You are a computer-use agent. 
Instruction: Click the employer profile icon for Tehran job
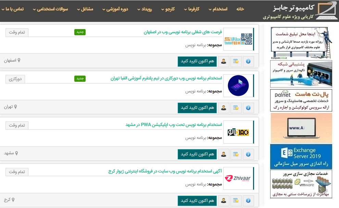(x=224, y=108)
